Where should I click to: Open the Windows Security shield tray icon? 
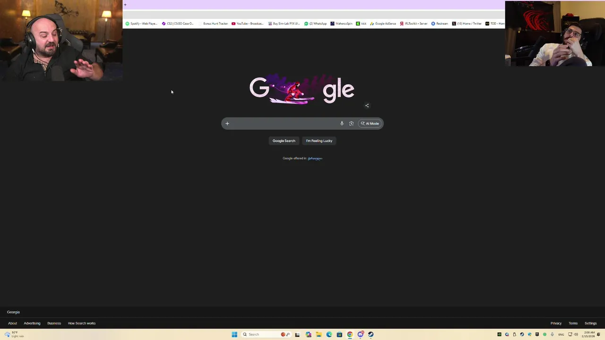pos(529,334)
